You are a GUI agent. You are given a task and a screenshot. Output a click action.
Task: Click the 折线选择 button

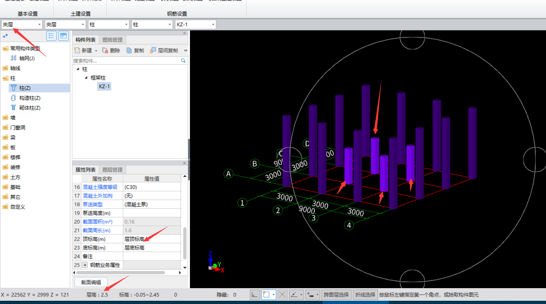(x=365, y=294)
